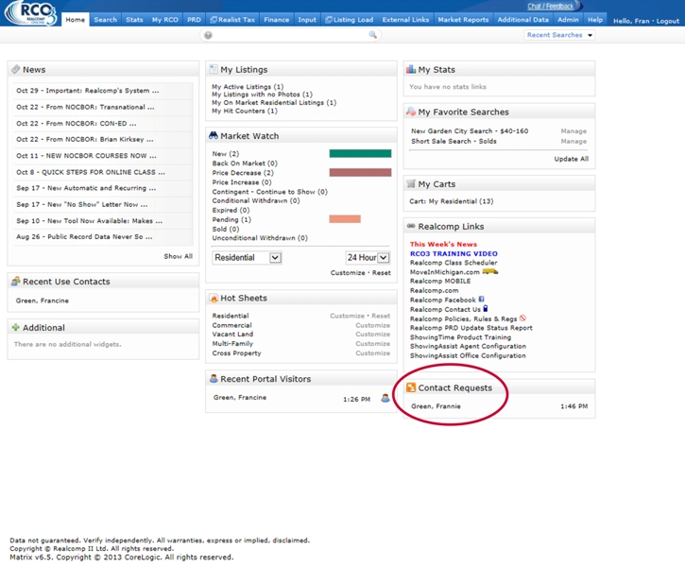Screen dimensions: 685x567
Task: Switch to the Finance tab
Action: [x=276, y=20]
